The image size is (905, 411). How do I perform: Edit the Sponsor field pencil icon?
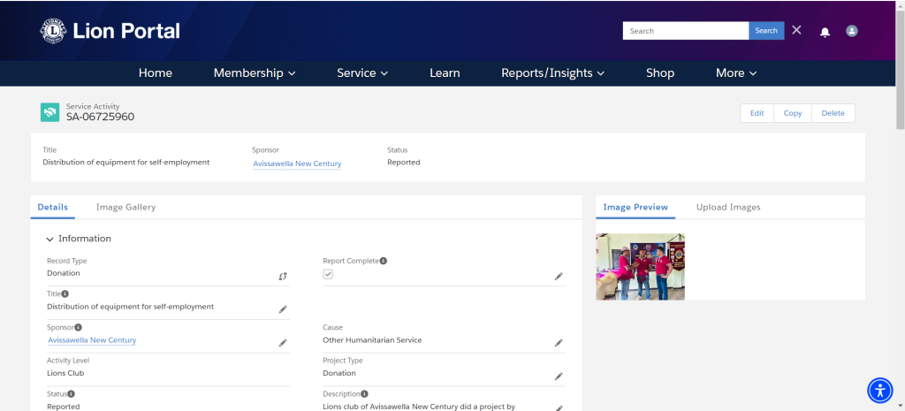coord(283,343)
